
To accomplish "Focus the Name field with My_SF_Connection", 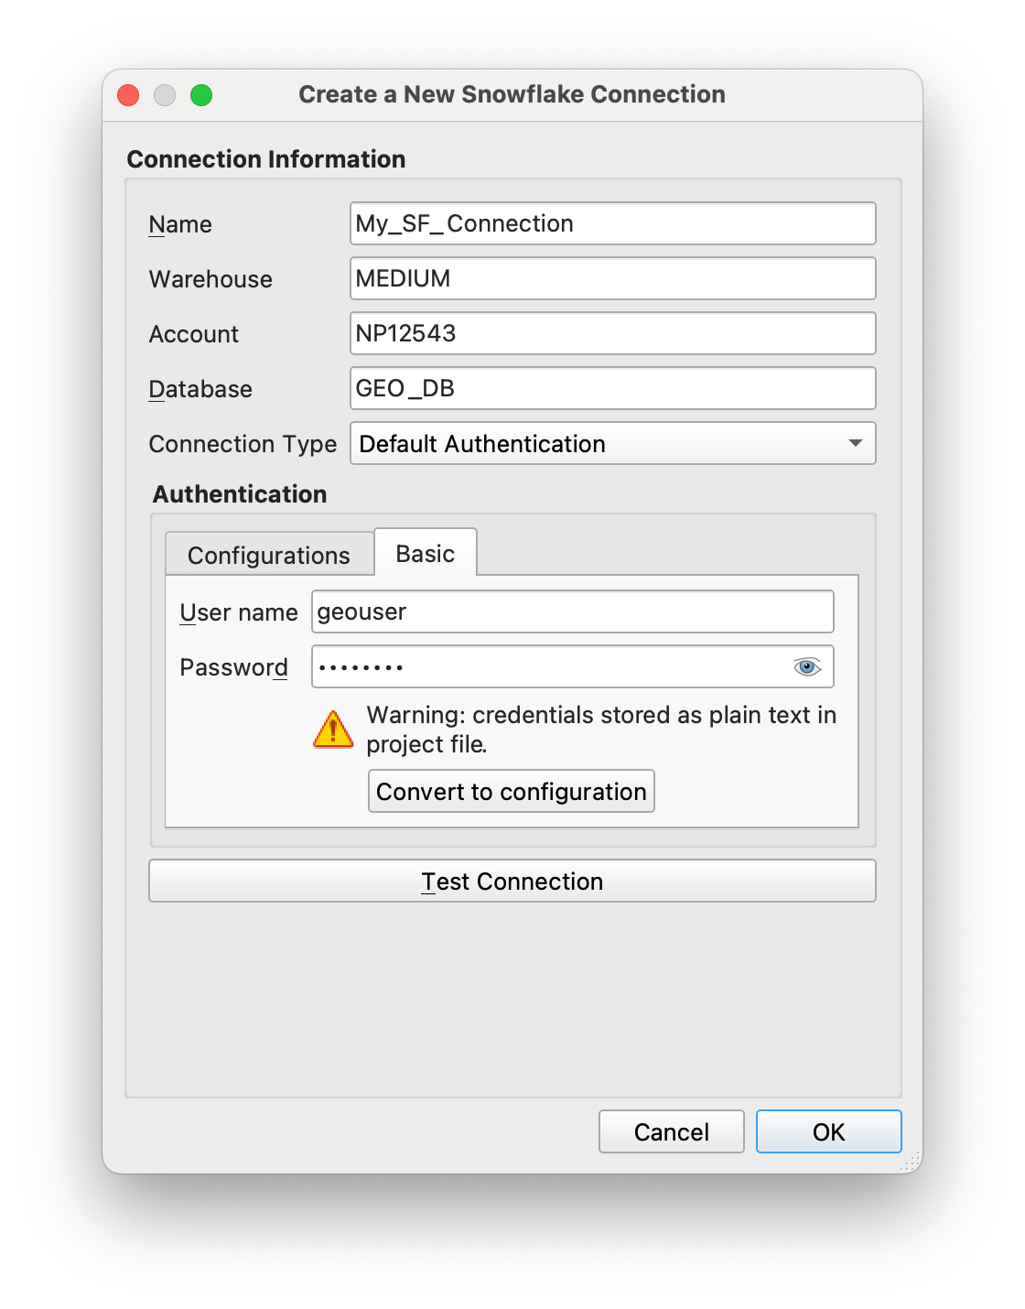I will tap(613, 223).
